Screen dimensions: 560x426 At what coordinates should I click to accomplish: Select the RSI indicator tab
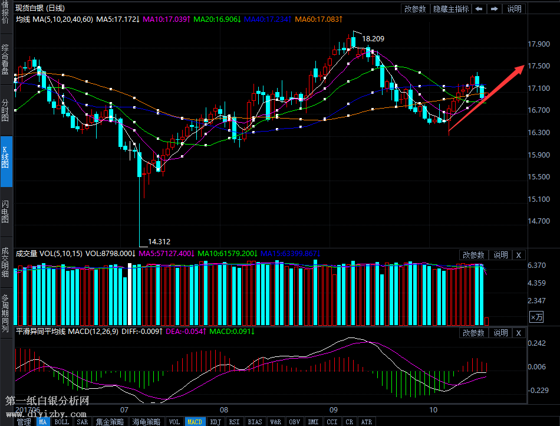coord(235,422)
